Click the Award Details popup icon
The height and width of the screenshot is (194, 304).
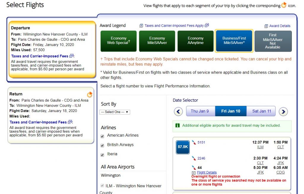(x=266, y=26)
